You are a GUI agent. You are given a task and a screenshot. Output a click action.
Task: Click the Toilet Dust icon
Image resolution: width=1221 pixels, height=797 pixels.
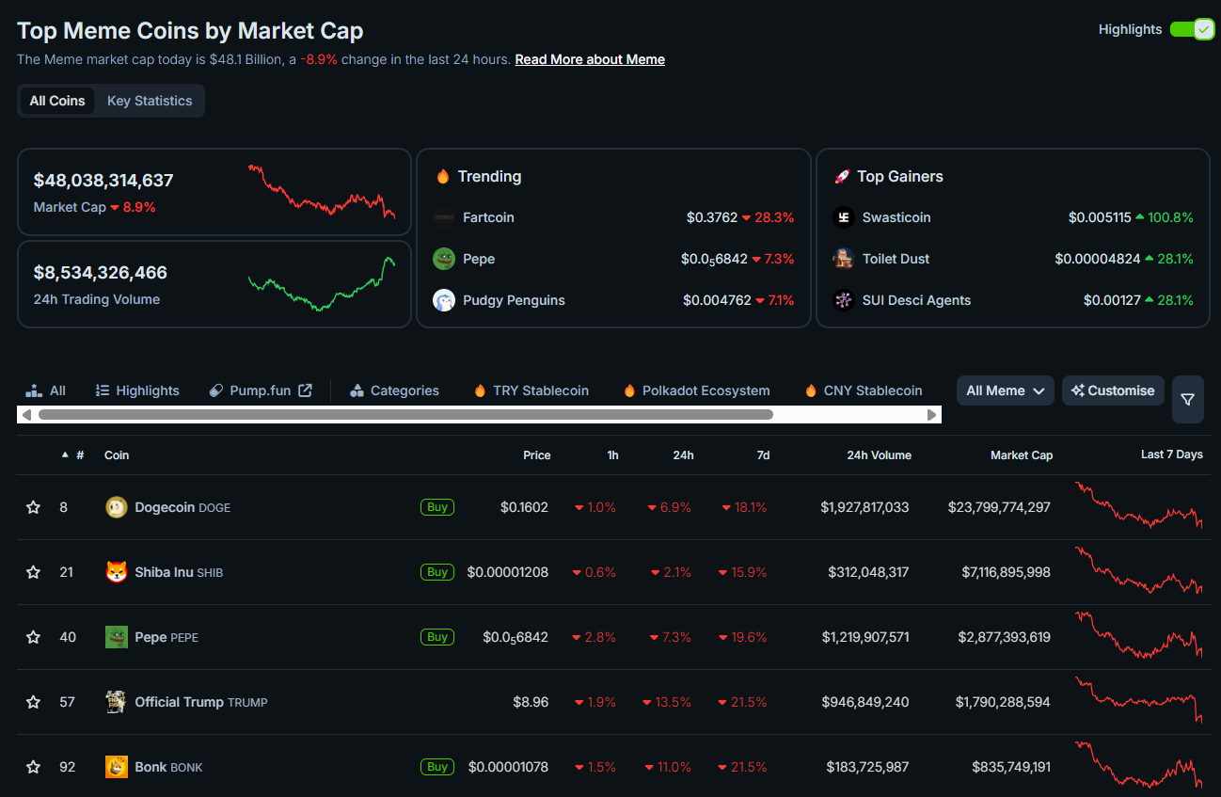844,259
